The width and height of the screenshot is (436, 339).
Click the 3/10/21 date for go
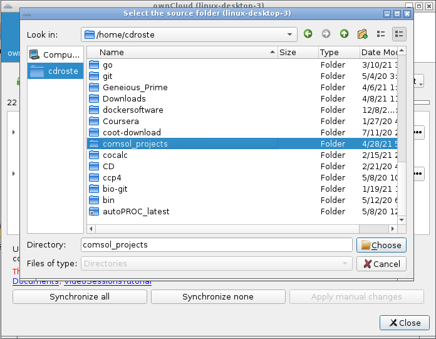pos(380,65)
